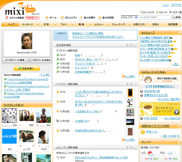Open Google Friend ConnectとFacebook Connectの比較 link
Image resolution: width=182 pixels, height=162 pixels.
tap(24, 95)
